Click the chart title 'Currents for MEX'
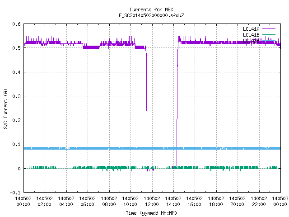Image resolution: width=289 pixels, height=217 pixels. click(x=151, y=9)
